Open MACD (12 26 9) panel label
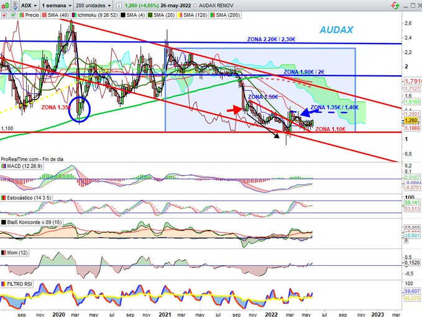 [x=24, y=166]
